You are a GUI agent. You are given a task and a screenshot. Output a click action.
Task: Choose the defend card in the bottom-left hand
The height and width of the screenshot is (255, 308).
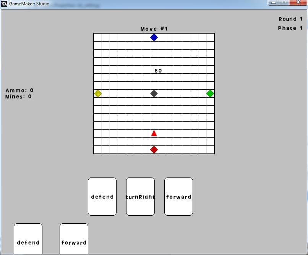28,239
